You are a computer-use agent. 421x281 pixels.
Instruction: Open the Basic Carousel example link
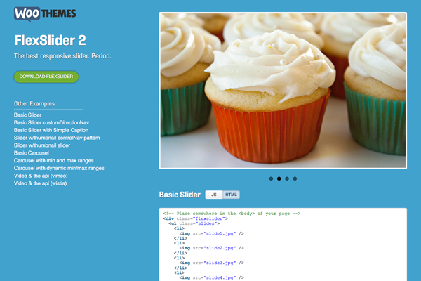32,152
